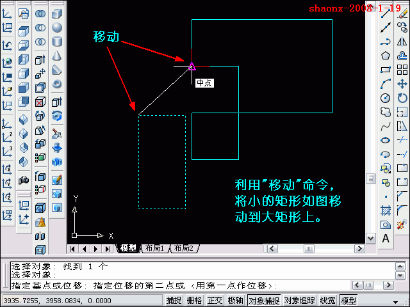
Task: Select the Erase tool
Action: pyautogui.click(x=402, y=13)
